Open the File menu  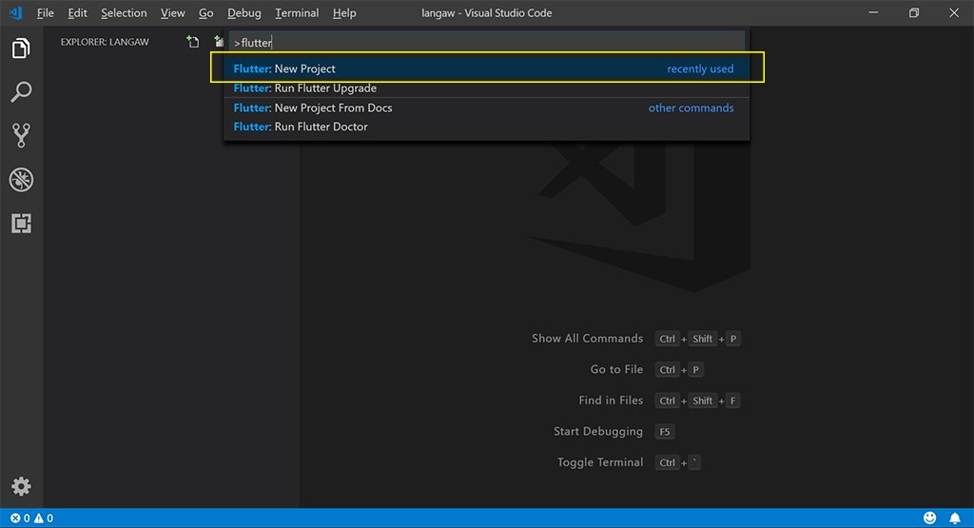45,13
